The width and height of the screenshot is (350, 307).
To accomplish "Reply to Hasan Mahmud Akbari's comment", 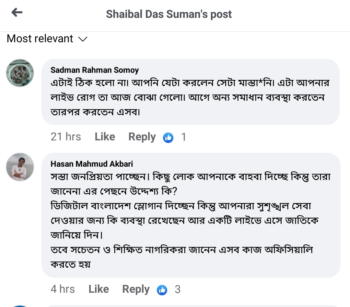I will click(136, 289).
